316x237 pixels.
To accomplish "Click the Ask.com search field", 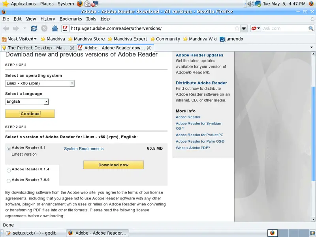I will (x=285, y=28).
